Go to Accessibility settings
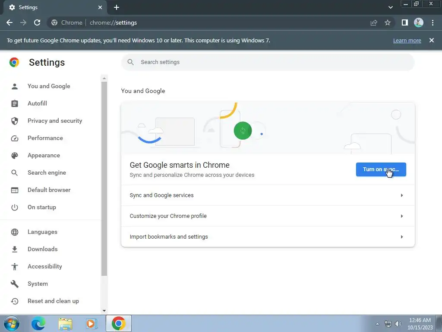442x332 pixels. [44, 266]
